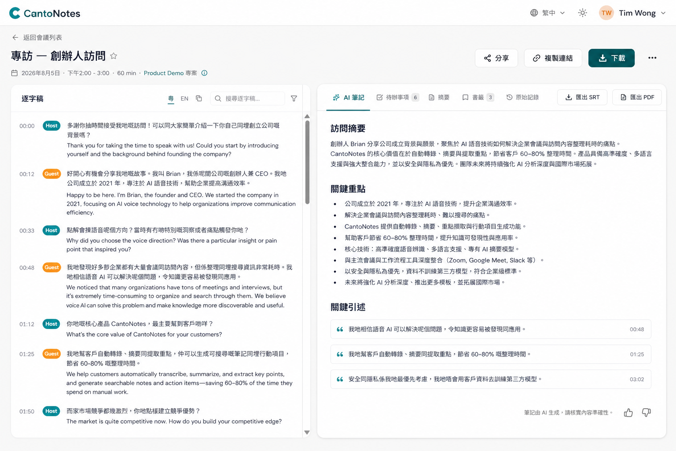
Task: Click the transcript scrollbar up arrow
Action: pos(307,116)
